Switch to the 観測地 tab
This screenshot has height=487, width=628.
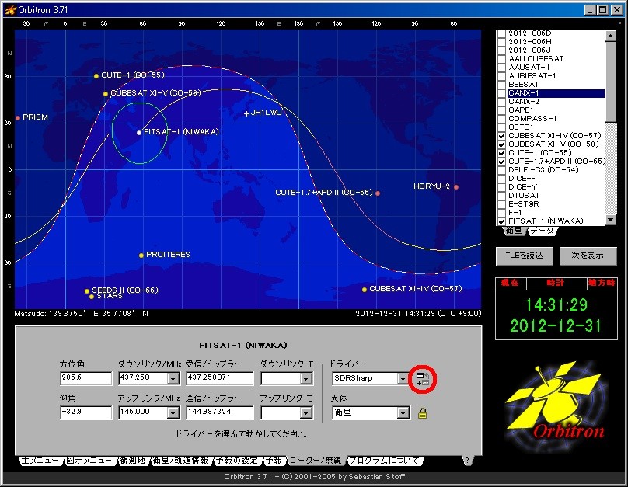(x=134, y=461)
